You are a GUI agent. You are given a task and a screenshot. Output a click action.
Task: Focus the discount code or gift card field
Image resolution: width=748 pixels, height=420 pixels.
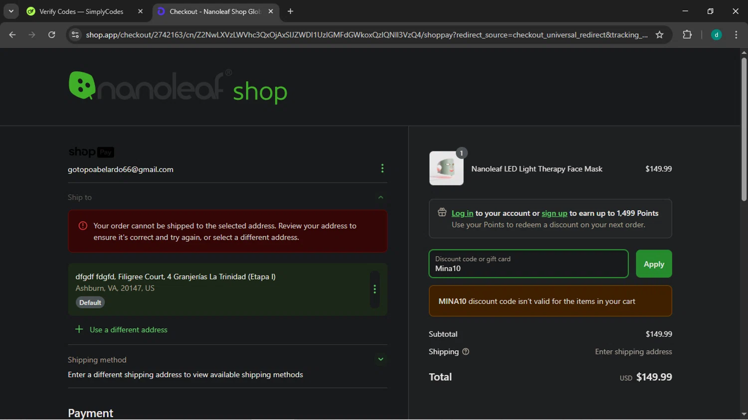(529, 264)
